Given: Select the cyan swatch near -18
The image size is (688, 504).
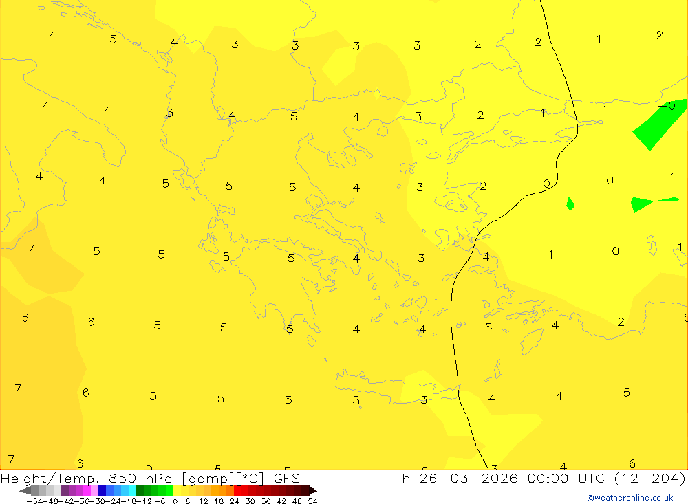Looking at the screenshot, I should 132,490.
